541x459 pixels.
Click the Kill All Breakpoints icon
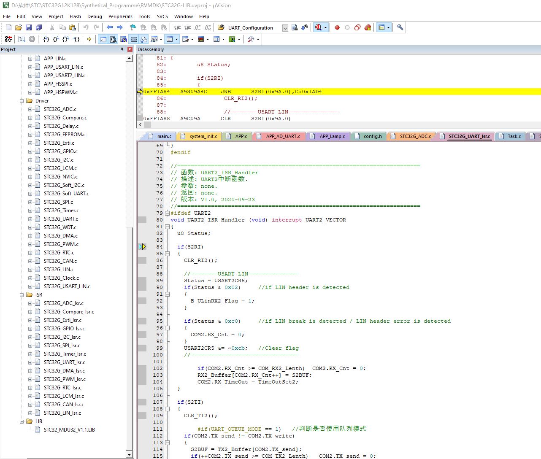coord(368,27)
